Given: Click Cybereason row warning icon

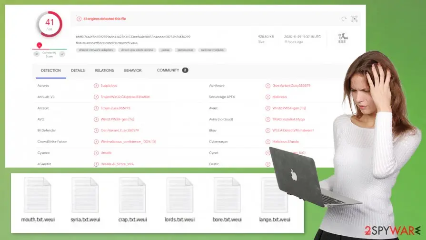Looking at the screenshot, I should pos(268,141).
